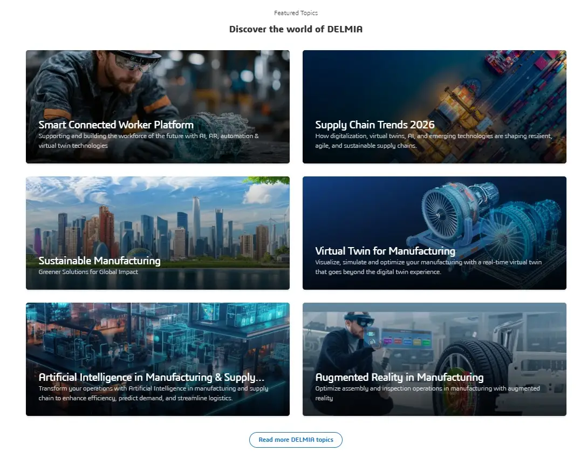Click the Artificial Intelligence in Manufacturing & Supply heading

[x=152, y=377]
